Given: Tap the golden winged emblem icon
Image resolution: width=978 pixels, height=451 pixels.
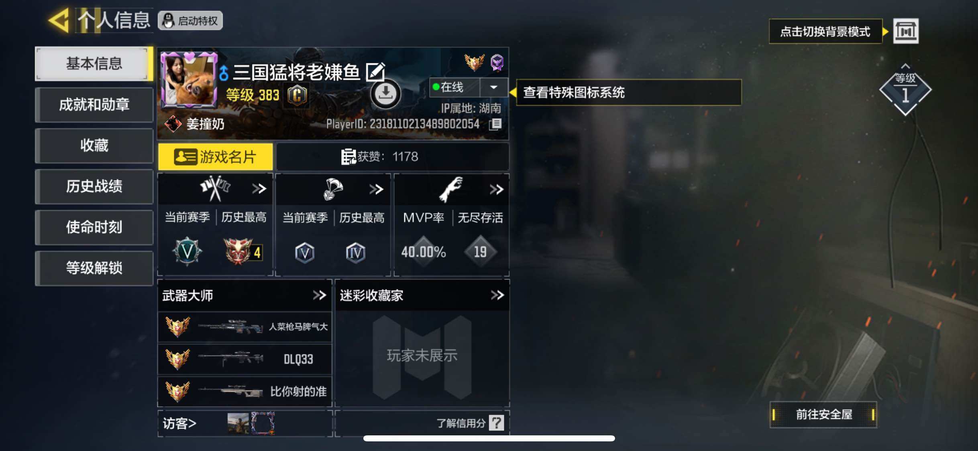Looking at the screenshot, I should 475,62.
